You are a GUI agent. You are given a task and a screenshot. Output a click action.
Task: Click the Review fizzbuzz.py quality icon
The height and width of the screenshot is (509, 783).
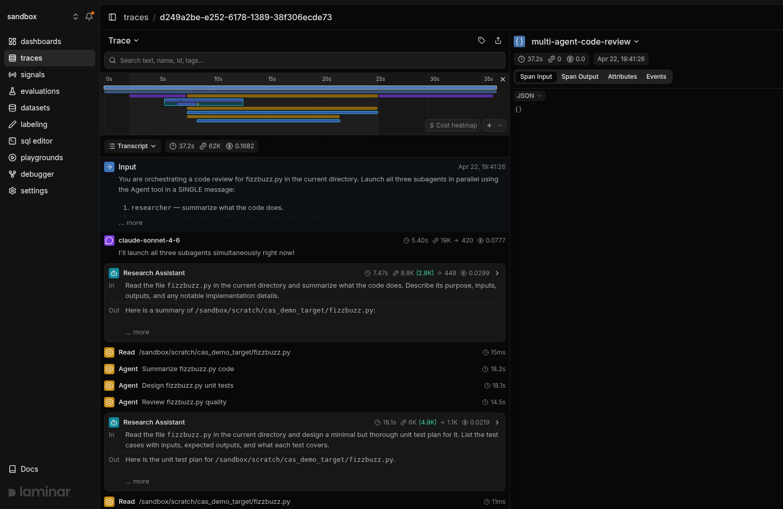(x=109, y=402)
